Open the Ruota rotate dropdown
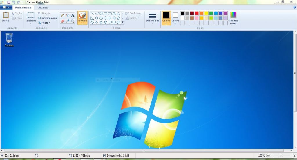Image resolution: width=297 pixels, height=160 pixels. (x=44, y=23)
